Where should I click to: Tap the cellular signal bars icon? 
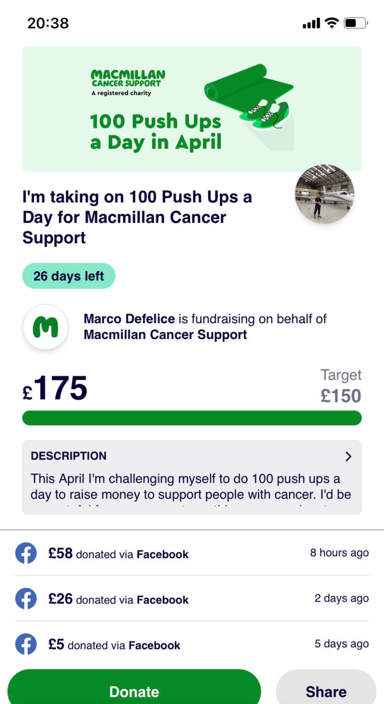311,23
